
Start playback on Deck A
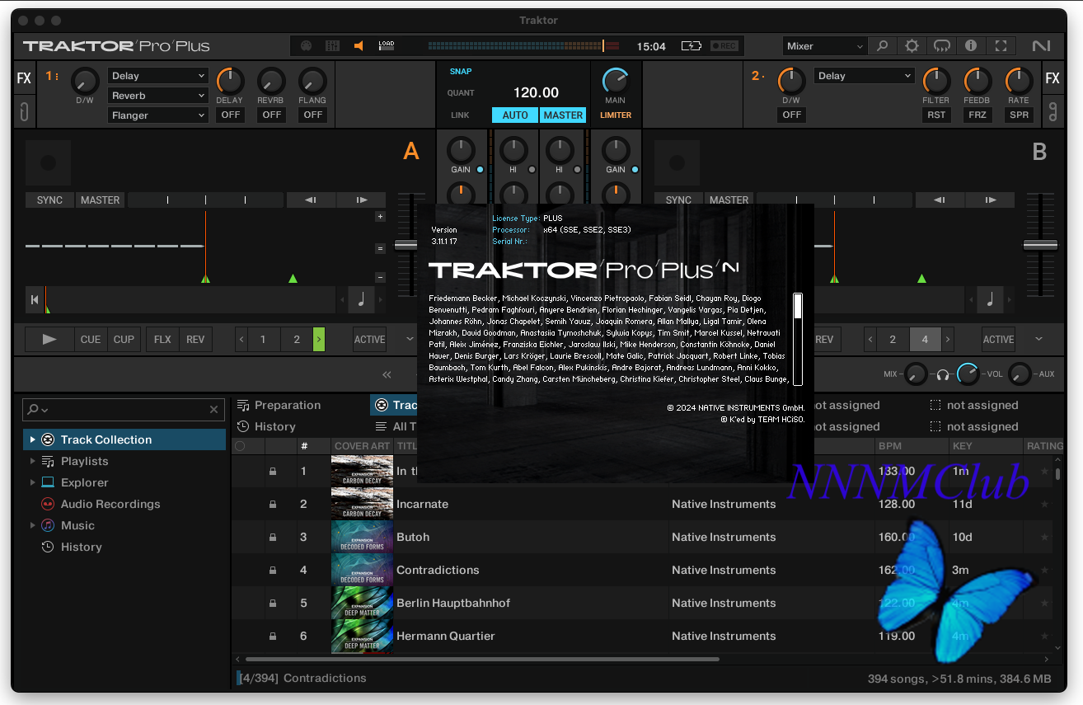(49, 339)
